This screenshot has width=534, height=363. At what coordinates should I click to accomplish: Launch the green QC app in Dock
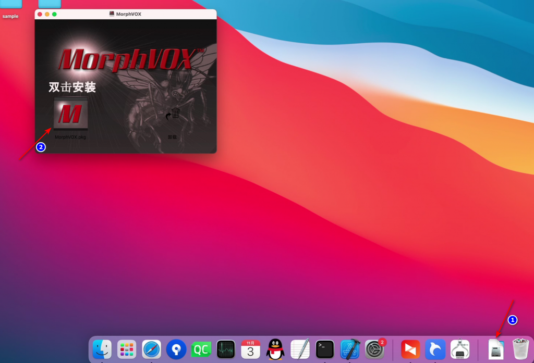click(x=201, y=349)
